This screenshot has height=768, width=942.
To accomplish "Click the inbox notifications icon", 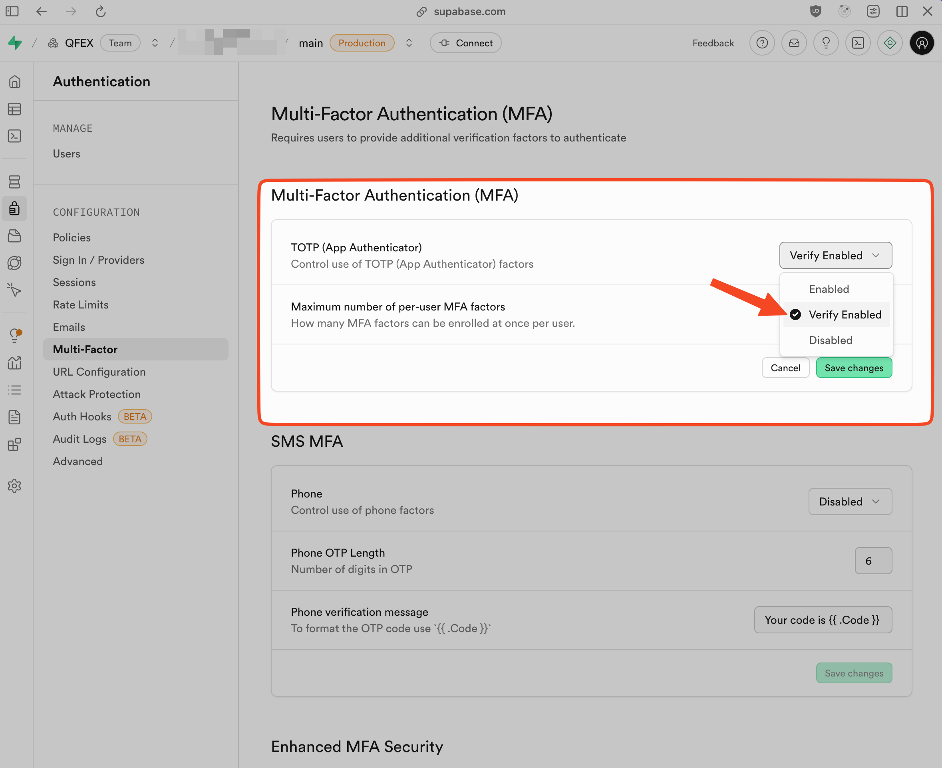I will tap(794, 43).
